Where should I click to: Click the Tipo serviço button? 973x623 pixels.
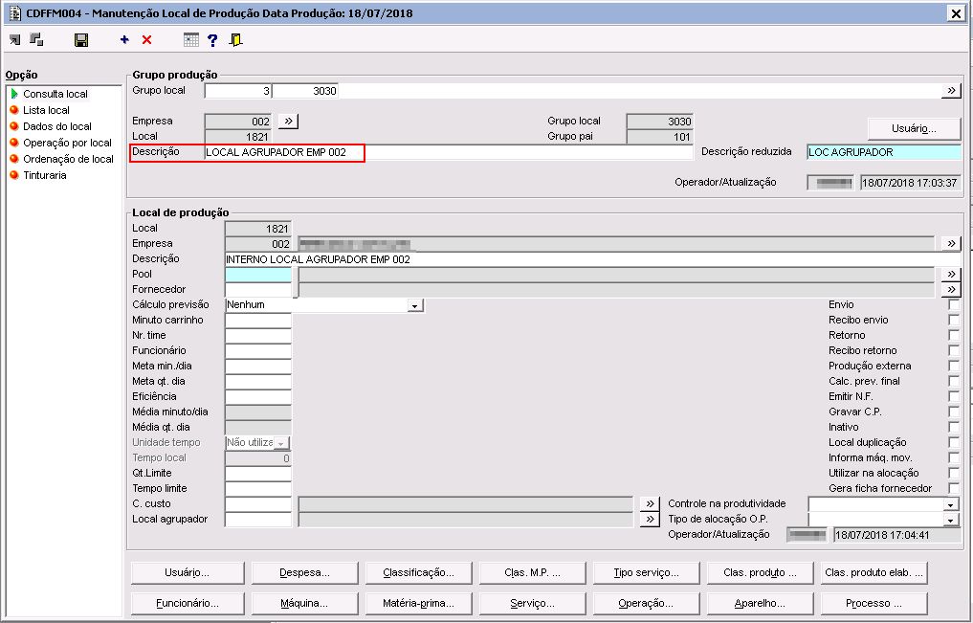coord(646,572)
